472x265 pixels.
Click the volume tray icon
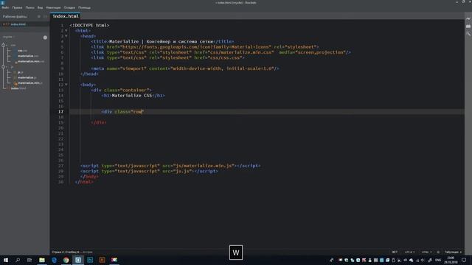[423, 260]
